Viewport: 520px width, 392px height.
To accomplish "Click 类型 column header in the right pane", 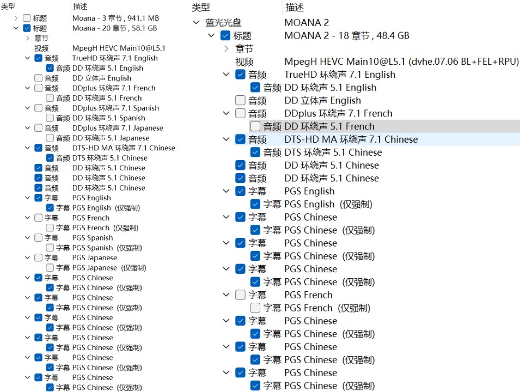I will [x=200, y=8].
